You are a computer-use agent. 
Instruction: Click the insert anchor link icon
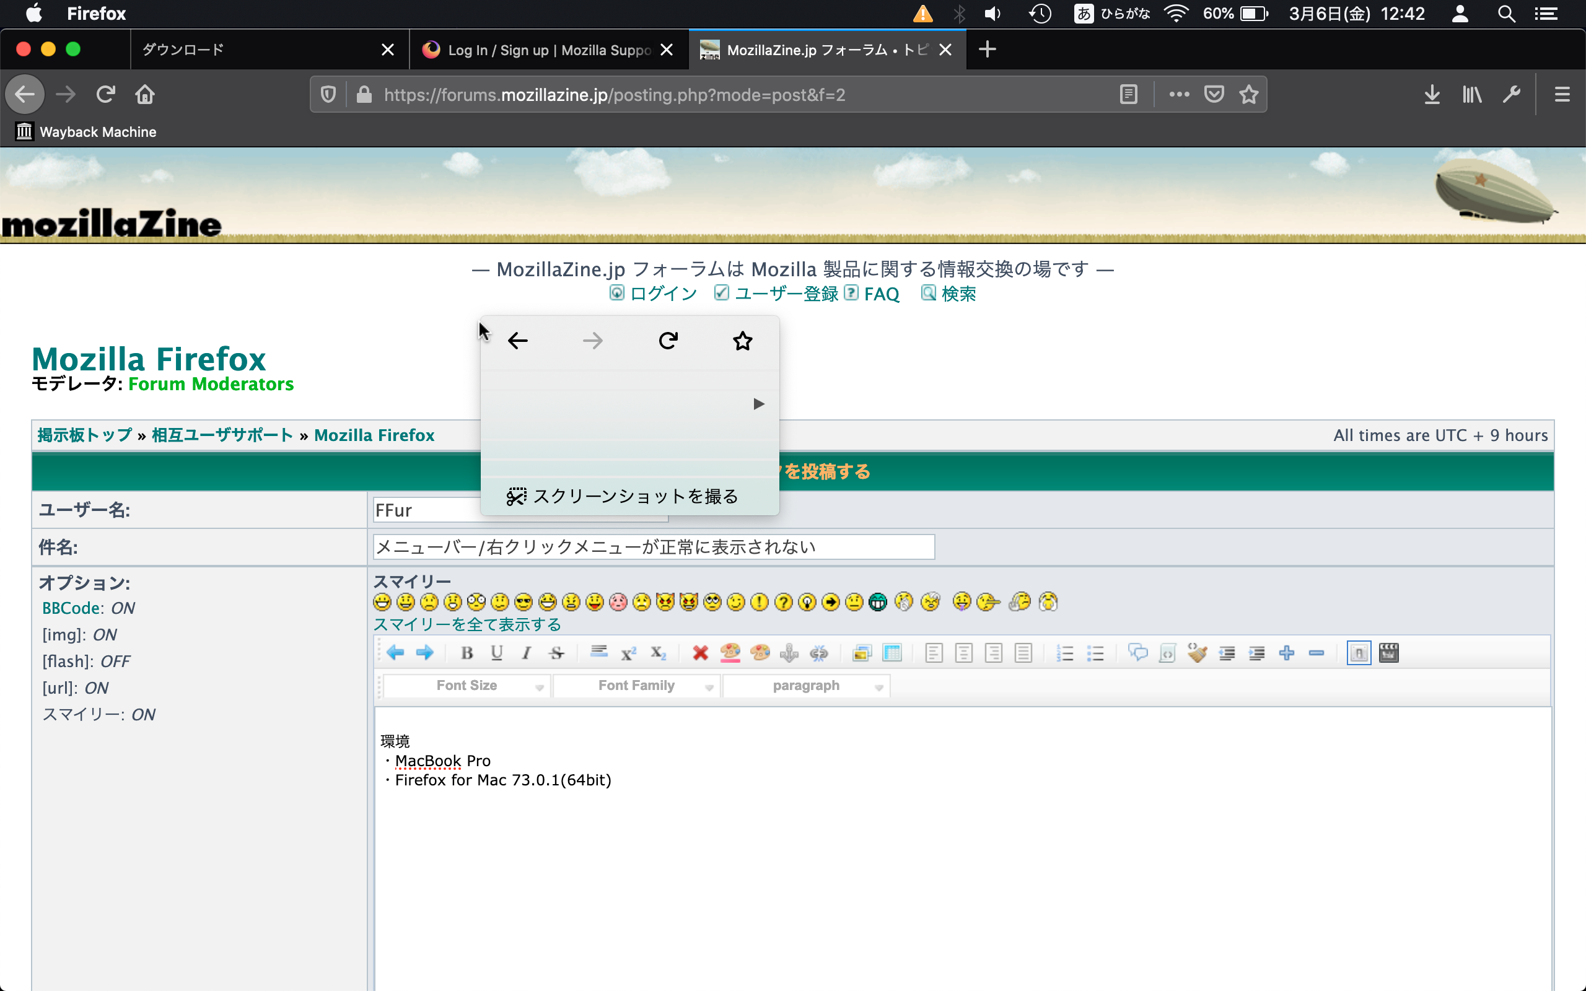click(x=789, y=653)
